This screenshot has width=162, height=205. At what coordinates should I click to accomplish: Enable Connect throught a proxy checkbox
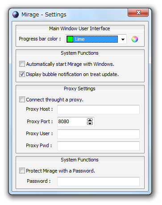tap(22, 100)
